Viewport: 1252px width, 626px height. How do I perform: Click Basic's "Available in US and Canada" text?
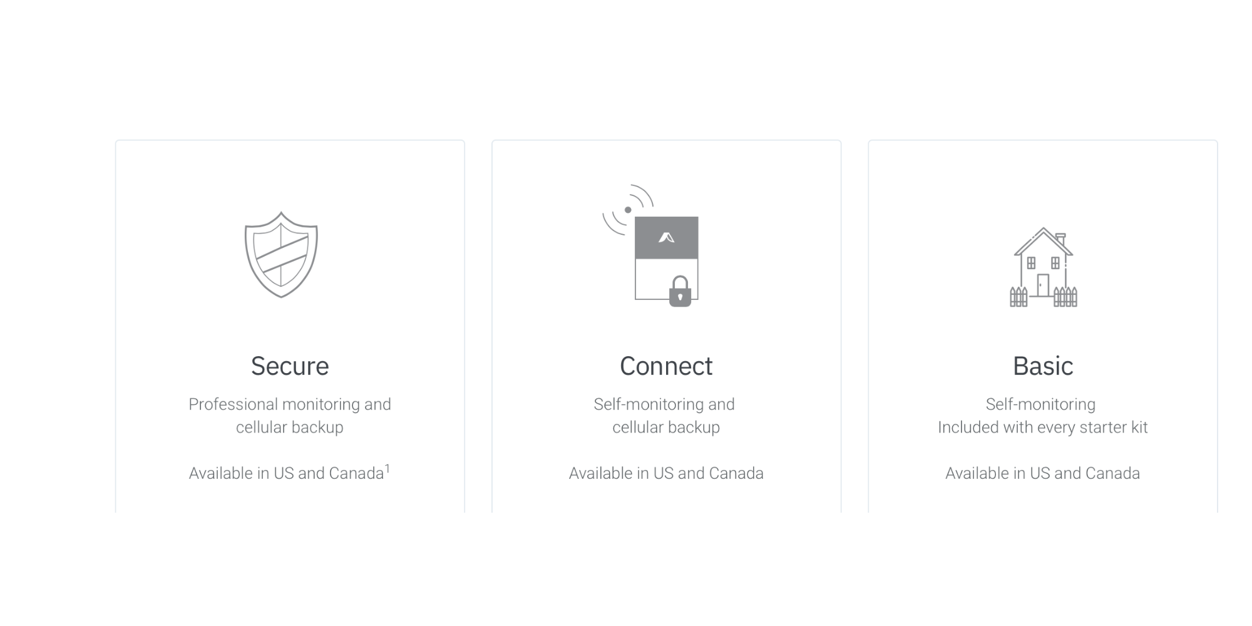point(1043,473)
